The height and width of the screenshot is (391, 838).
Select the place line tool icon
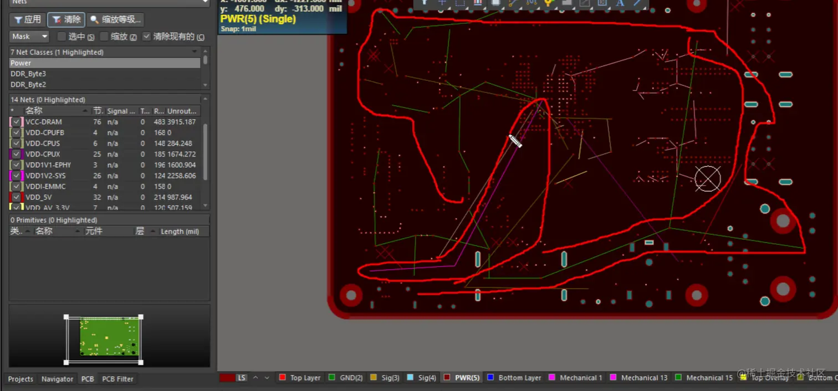coord(638,3)
